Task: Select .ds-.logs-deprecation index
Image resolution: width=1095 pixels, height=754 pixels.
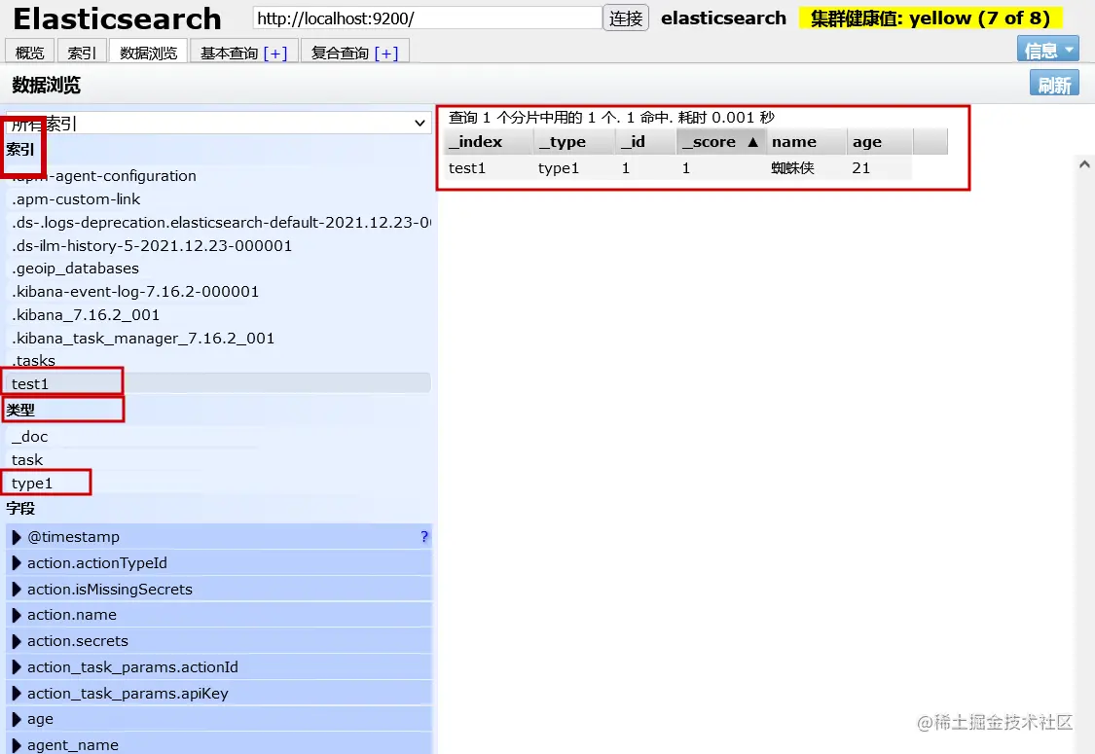Action: [218, 222]
